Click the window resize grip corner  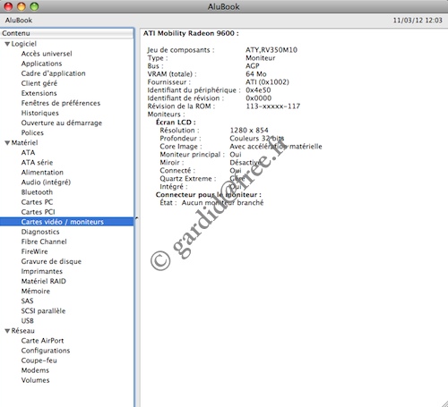[x=444, y=403]
